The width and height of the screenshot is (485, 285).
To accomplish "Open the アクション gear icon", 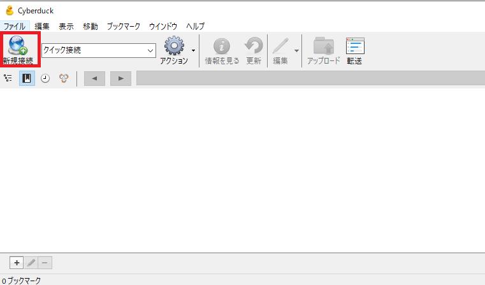I will 174,46.
